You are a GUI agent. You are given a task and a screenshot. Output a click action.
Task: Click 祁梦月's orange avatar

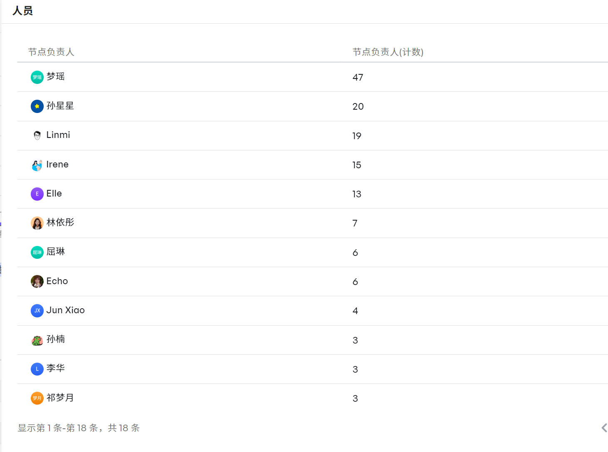pos(37,398)
